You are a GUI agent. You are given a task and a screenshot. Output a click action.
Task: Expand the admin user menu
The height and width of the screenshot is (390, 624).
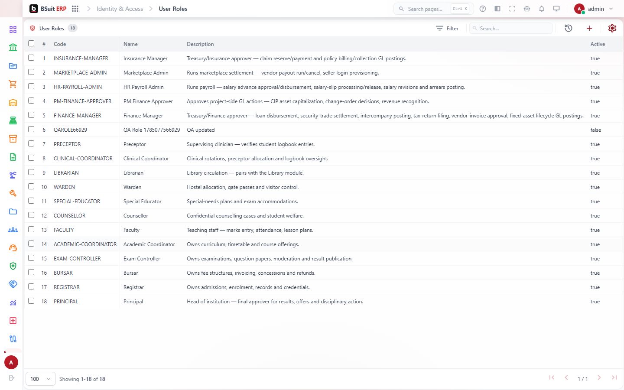pos(594,9)
